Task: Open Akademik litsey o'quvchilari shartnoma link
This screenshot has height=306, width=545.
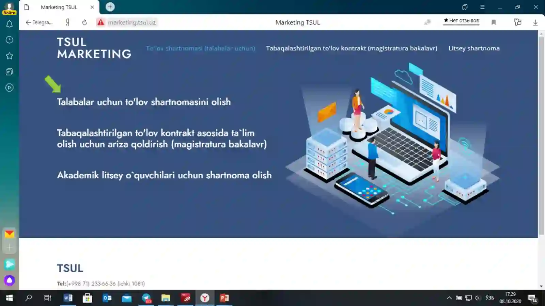Action: point(164,175)
